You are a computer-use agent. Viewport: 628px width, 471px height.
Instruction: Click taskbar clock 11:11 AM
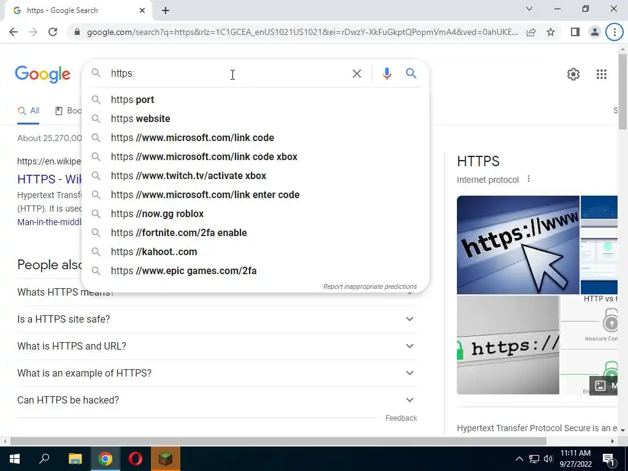575,459
